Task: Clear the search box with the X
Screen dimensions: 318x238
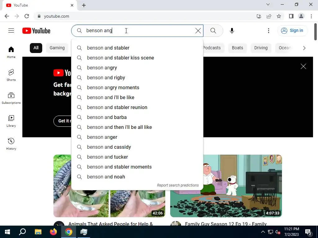Action: (198, 31)
